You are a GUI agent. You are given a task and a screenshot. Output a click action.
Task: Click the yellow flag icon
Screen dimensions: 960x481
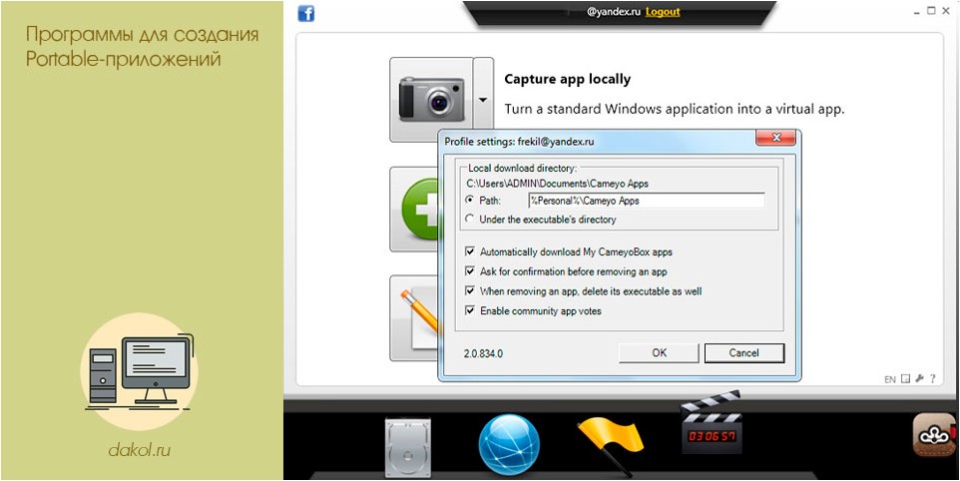click(x=611, y=445)
